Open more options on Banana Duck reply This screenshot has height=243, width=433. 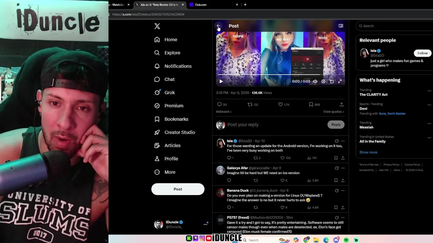tap(343, 191)
